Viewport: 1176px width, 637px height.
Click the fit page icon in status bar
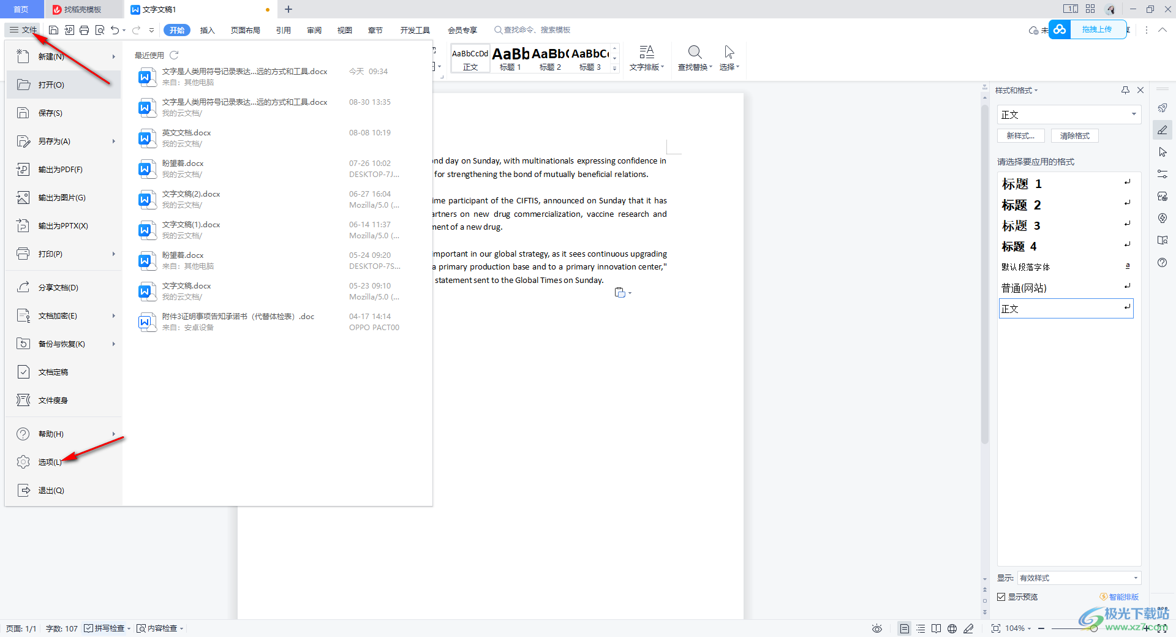click(x=995, y=628)
